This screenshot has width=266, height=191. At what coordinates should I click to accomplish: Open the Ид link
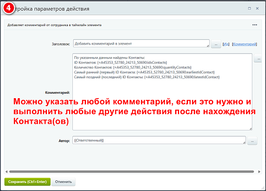coord(226,44)
